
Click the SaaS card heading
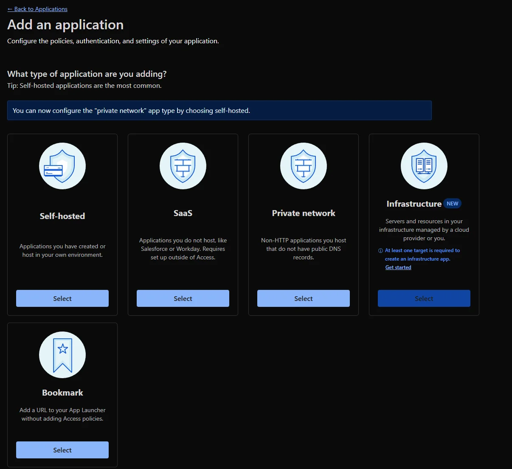[x=183, y=213]
